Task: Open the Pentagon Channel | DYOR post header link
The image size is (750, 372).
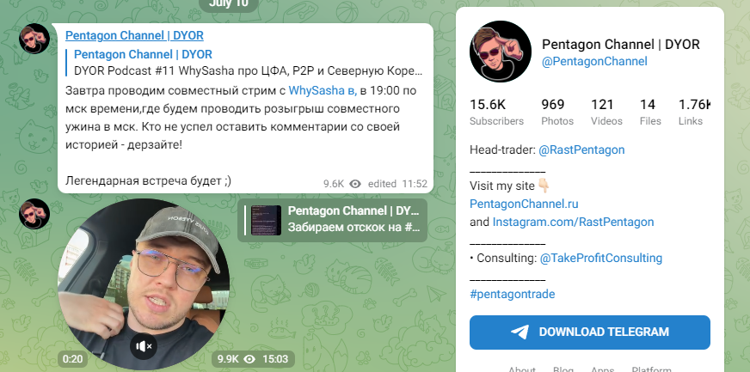Action: click(x=134, y=35)
